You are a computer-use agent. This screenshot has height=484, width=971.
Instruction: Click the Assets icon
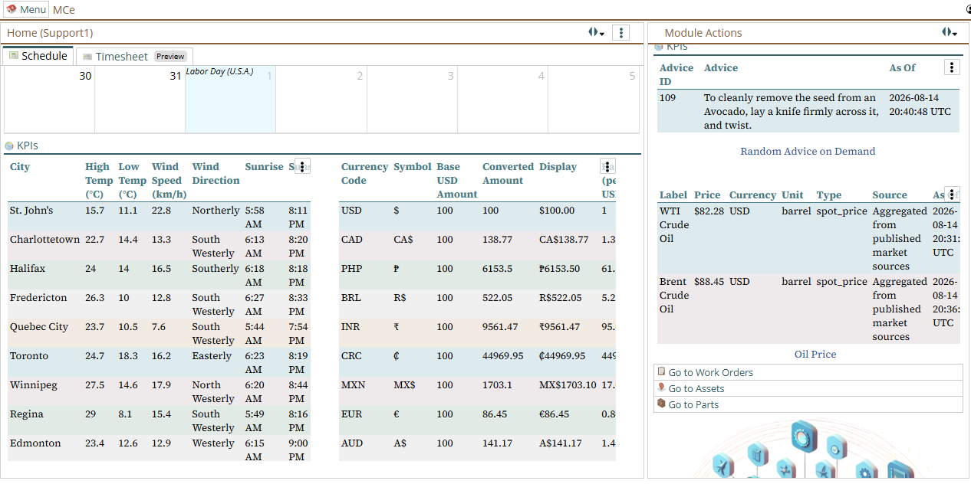pyautogui.click(x=661, y=388)
